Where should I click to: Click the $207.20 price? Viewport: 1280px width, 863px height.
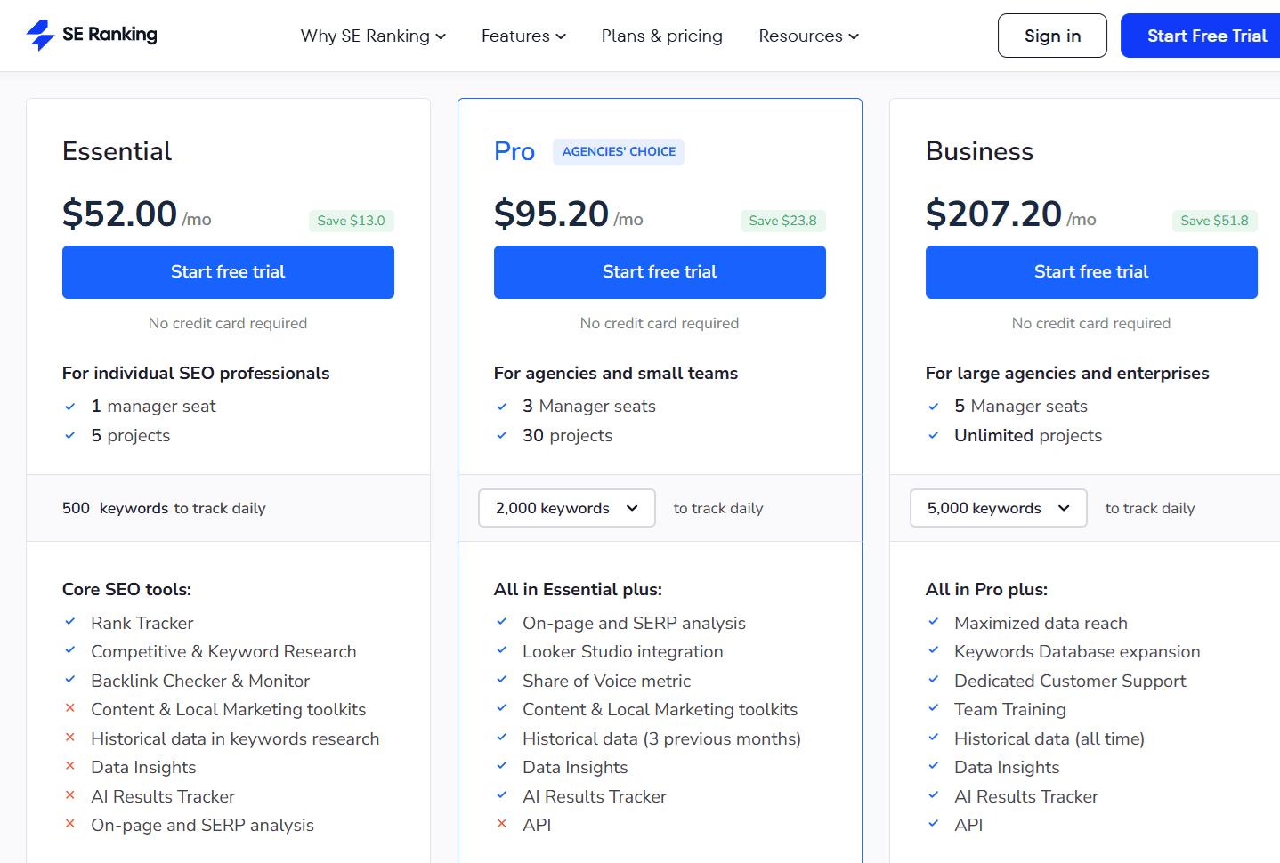(993, 214)
